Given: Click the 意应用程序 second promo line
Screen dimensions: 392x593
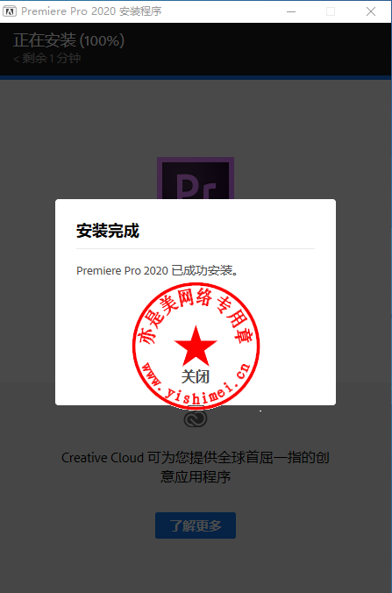Looking at the screenshot, I should 196,476.
